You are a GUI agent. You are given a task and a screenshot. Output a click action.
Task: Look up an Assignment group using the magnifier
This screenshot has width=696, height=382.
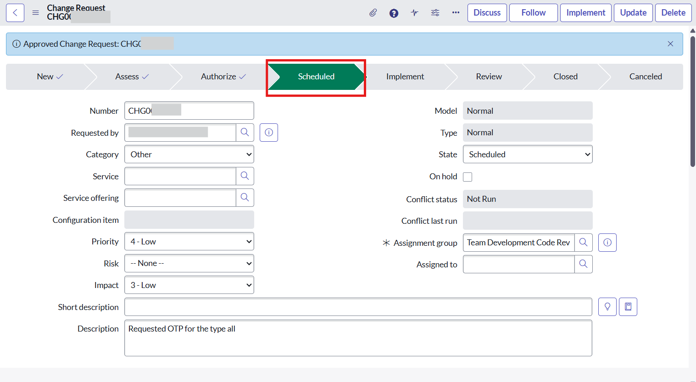point(584,243)
